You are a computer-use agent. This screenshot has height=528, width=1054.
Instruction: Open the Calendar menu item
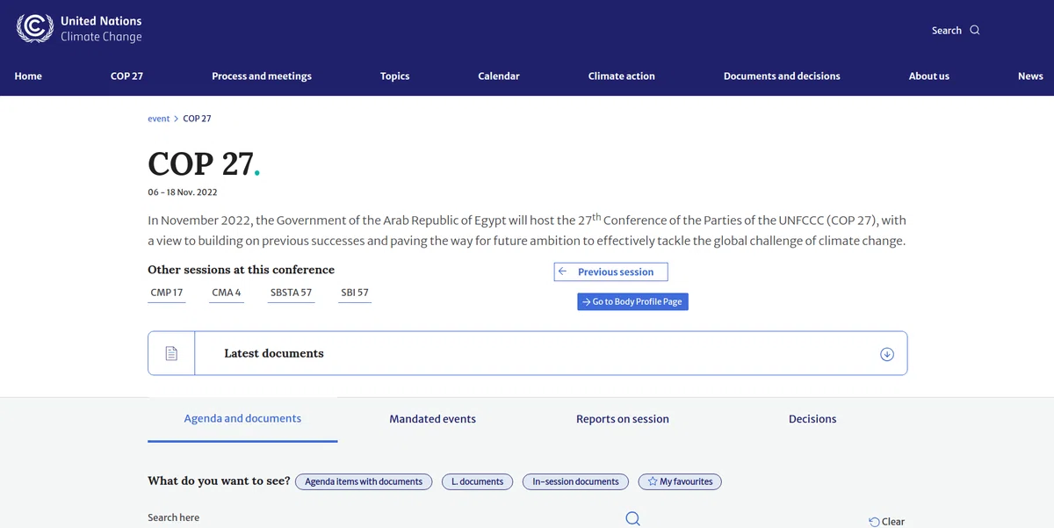[499, 76]
